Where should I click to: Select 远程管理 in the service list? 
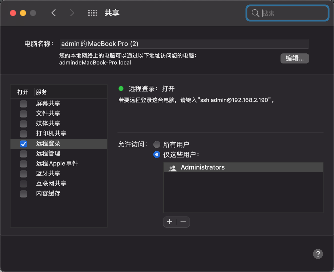click(48, 153)
